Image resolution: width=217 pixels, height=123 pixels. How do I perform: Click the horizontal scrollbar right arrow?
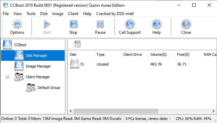point(213,111)
